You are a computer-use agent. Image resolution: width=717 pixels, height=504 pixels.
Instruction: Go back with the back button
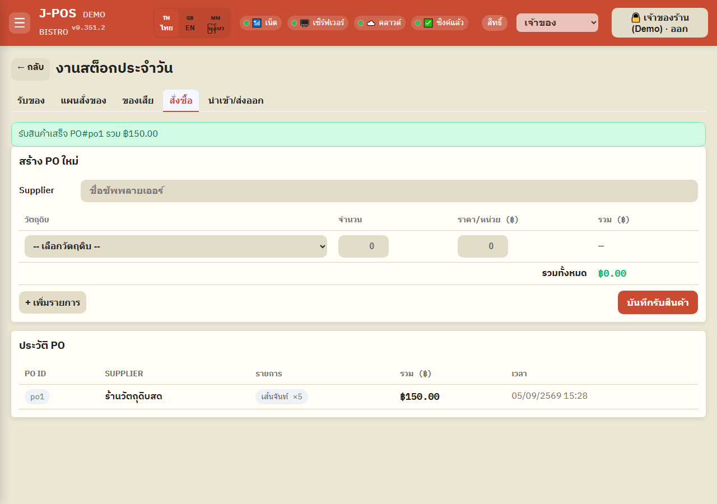click(30, 68)
